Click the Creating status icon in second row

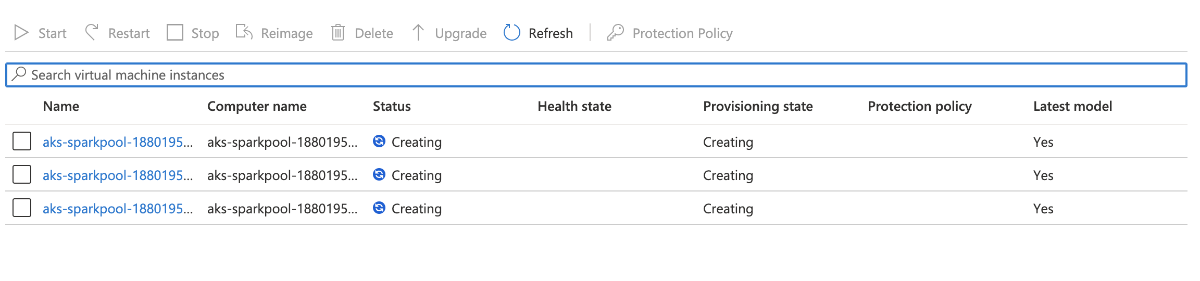[x=379, y=174]
